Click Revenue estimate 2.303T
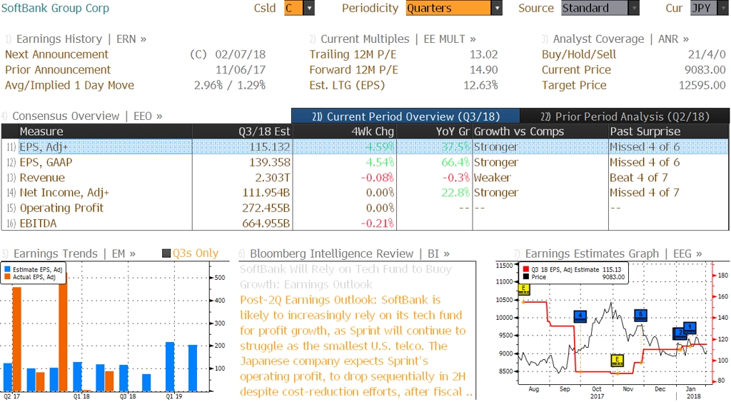731x402 pixels. coord(272,177)
